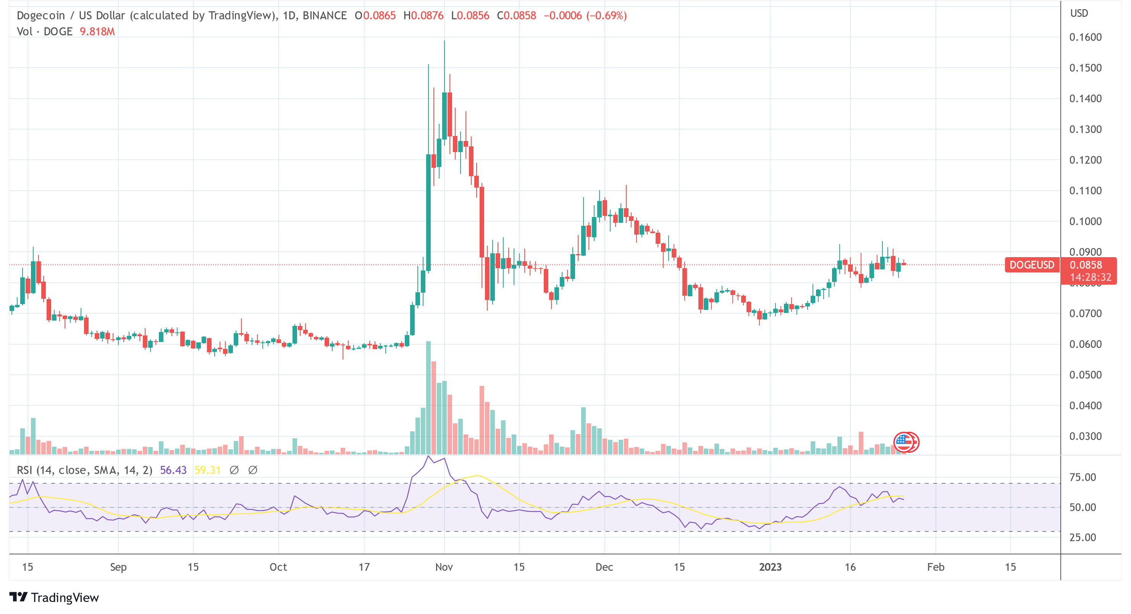Click the 0.0300 price axis label
Screen dimensions: 1131x614
(1085, 436)
